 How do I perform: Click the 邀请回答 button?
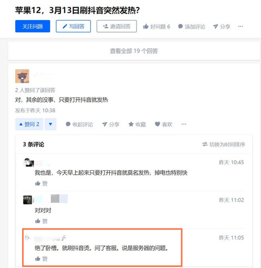[x=116, y=27]
